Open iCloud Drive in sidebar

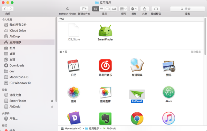[27, 30]
